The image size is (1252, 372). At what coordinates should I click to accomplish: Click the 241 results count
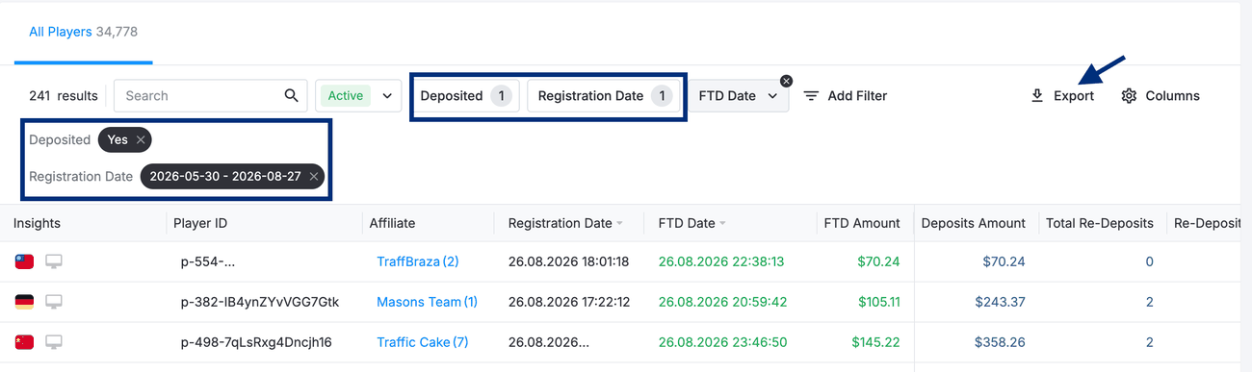[x=64, y=96]
